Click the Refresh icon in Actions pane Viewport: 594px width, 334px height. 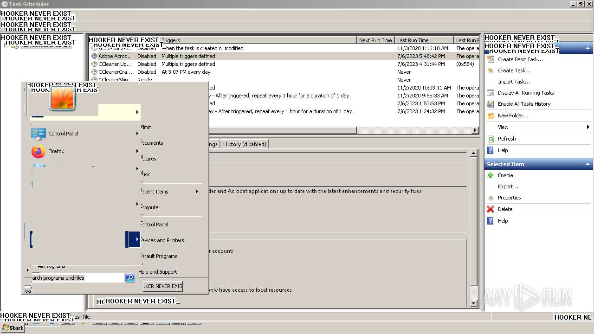pos(491,139)
